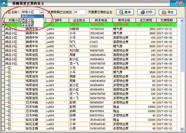Viewport: 186px width, 133px height.
Task: Select the highlighted row's name 刘晓明
Action: (x=74, y=25)
